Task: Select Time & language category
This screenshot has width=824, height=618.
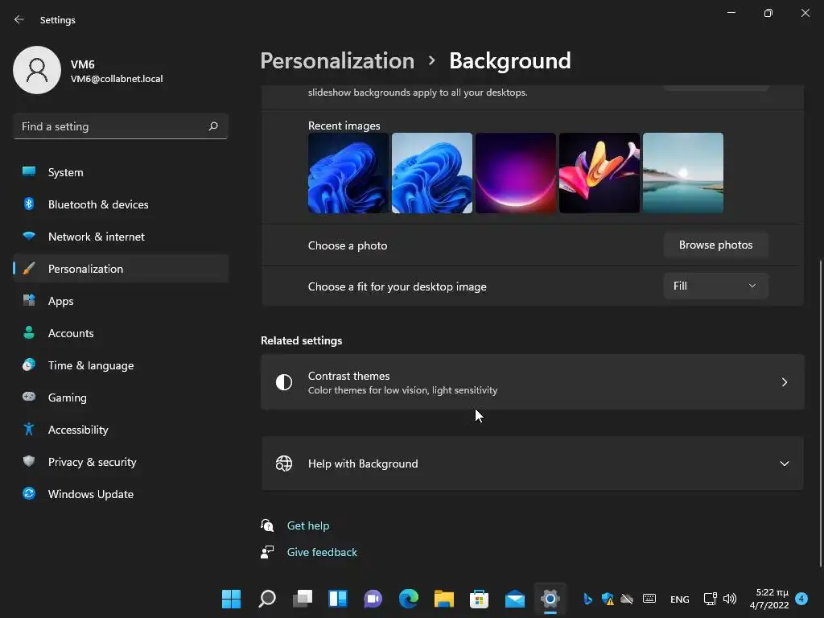Action: point(121,365)
